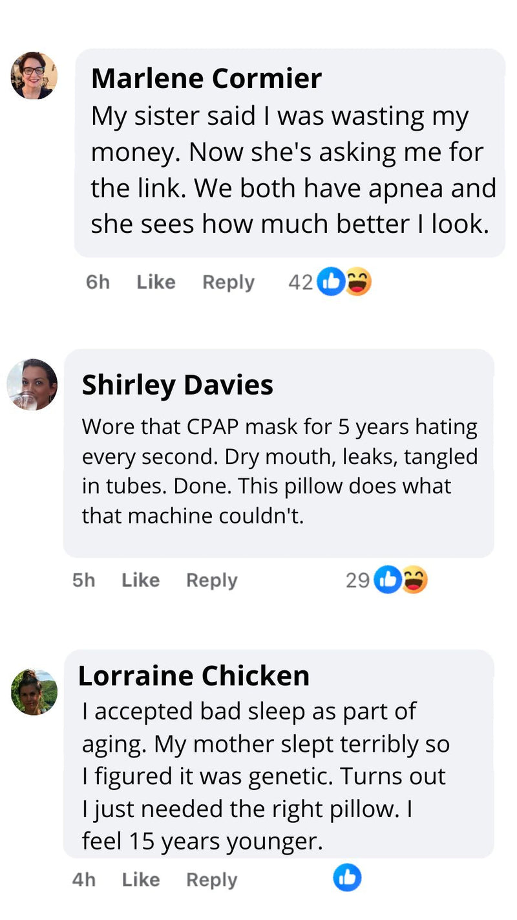Click Shirley Davies' profile picture
The height and width of the screenshot is (920, 517).
click(x=32, y=384)
